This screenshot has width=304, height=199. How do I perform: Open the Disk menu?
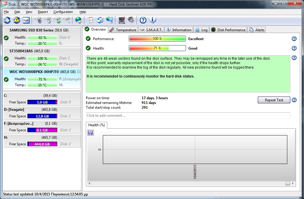(x=17, y=12)
